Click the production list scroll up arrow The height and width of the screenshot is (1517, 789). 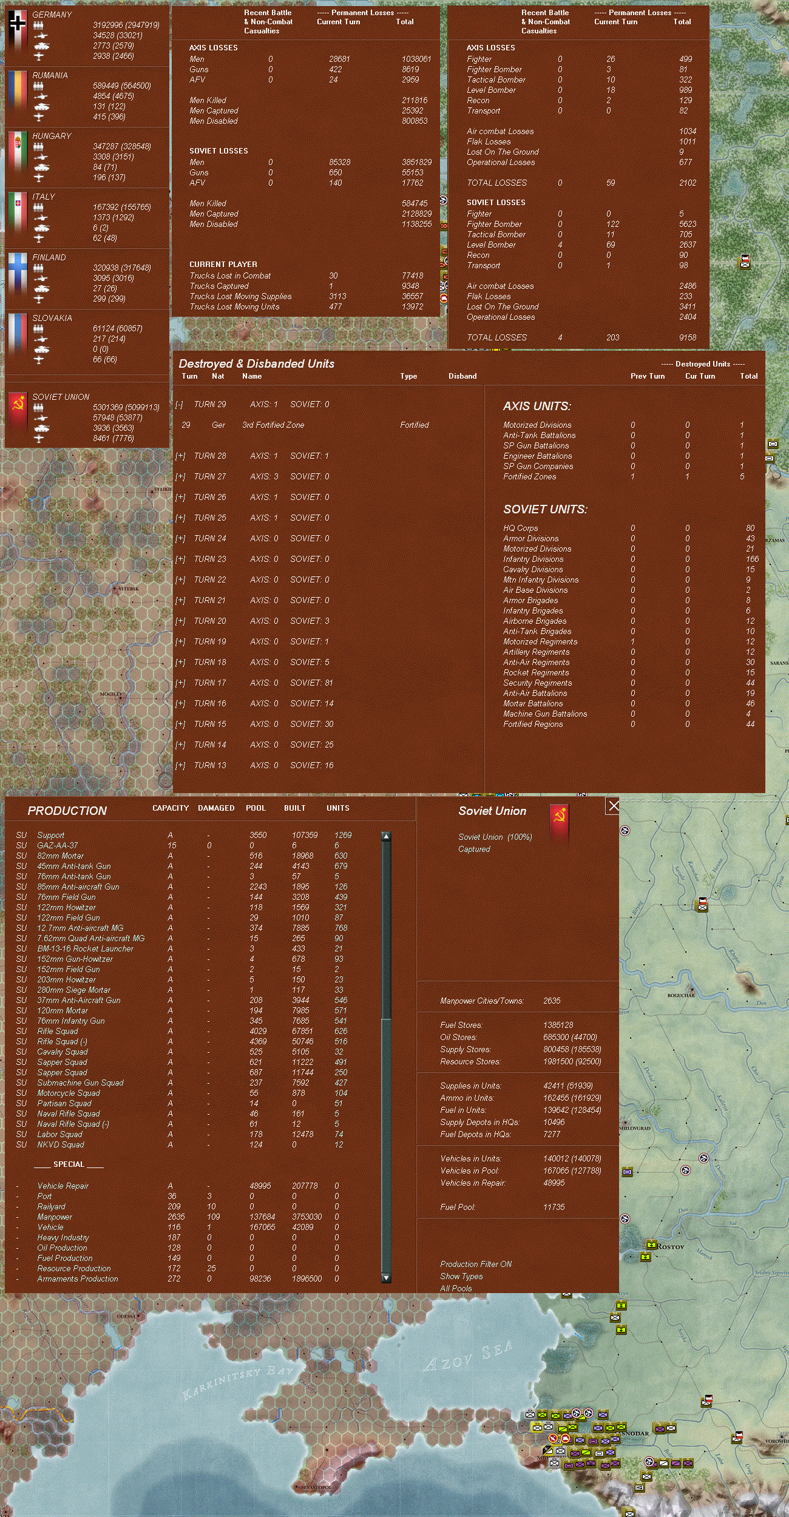(x=386, y=836)
